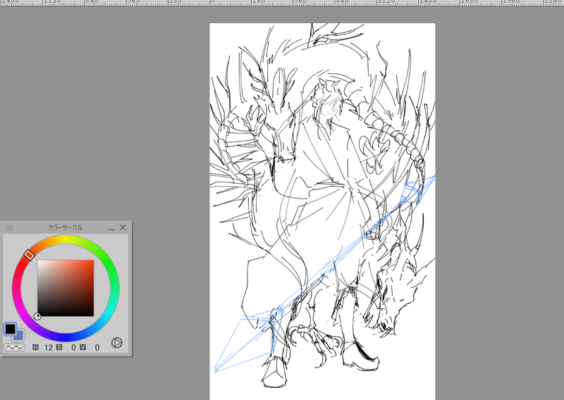Click the white drawing canvas sketch
Image resolution: width=564 pixels, height=400 pixels.
tap(322, 211)
